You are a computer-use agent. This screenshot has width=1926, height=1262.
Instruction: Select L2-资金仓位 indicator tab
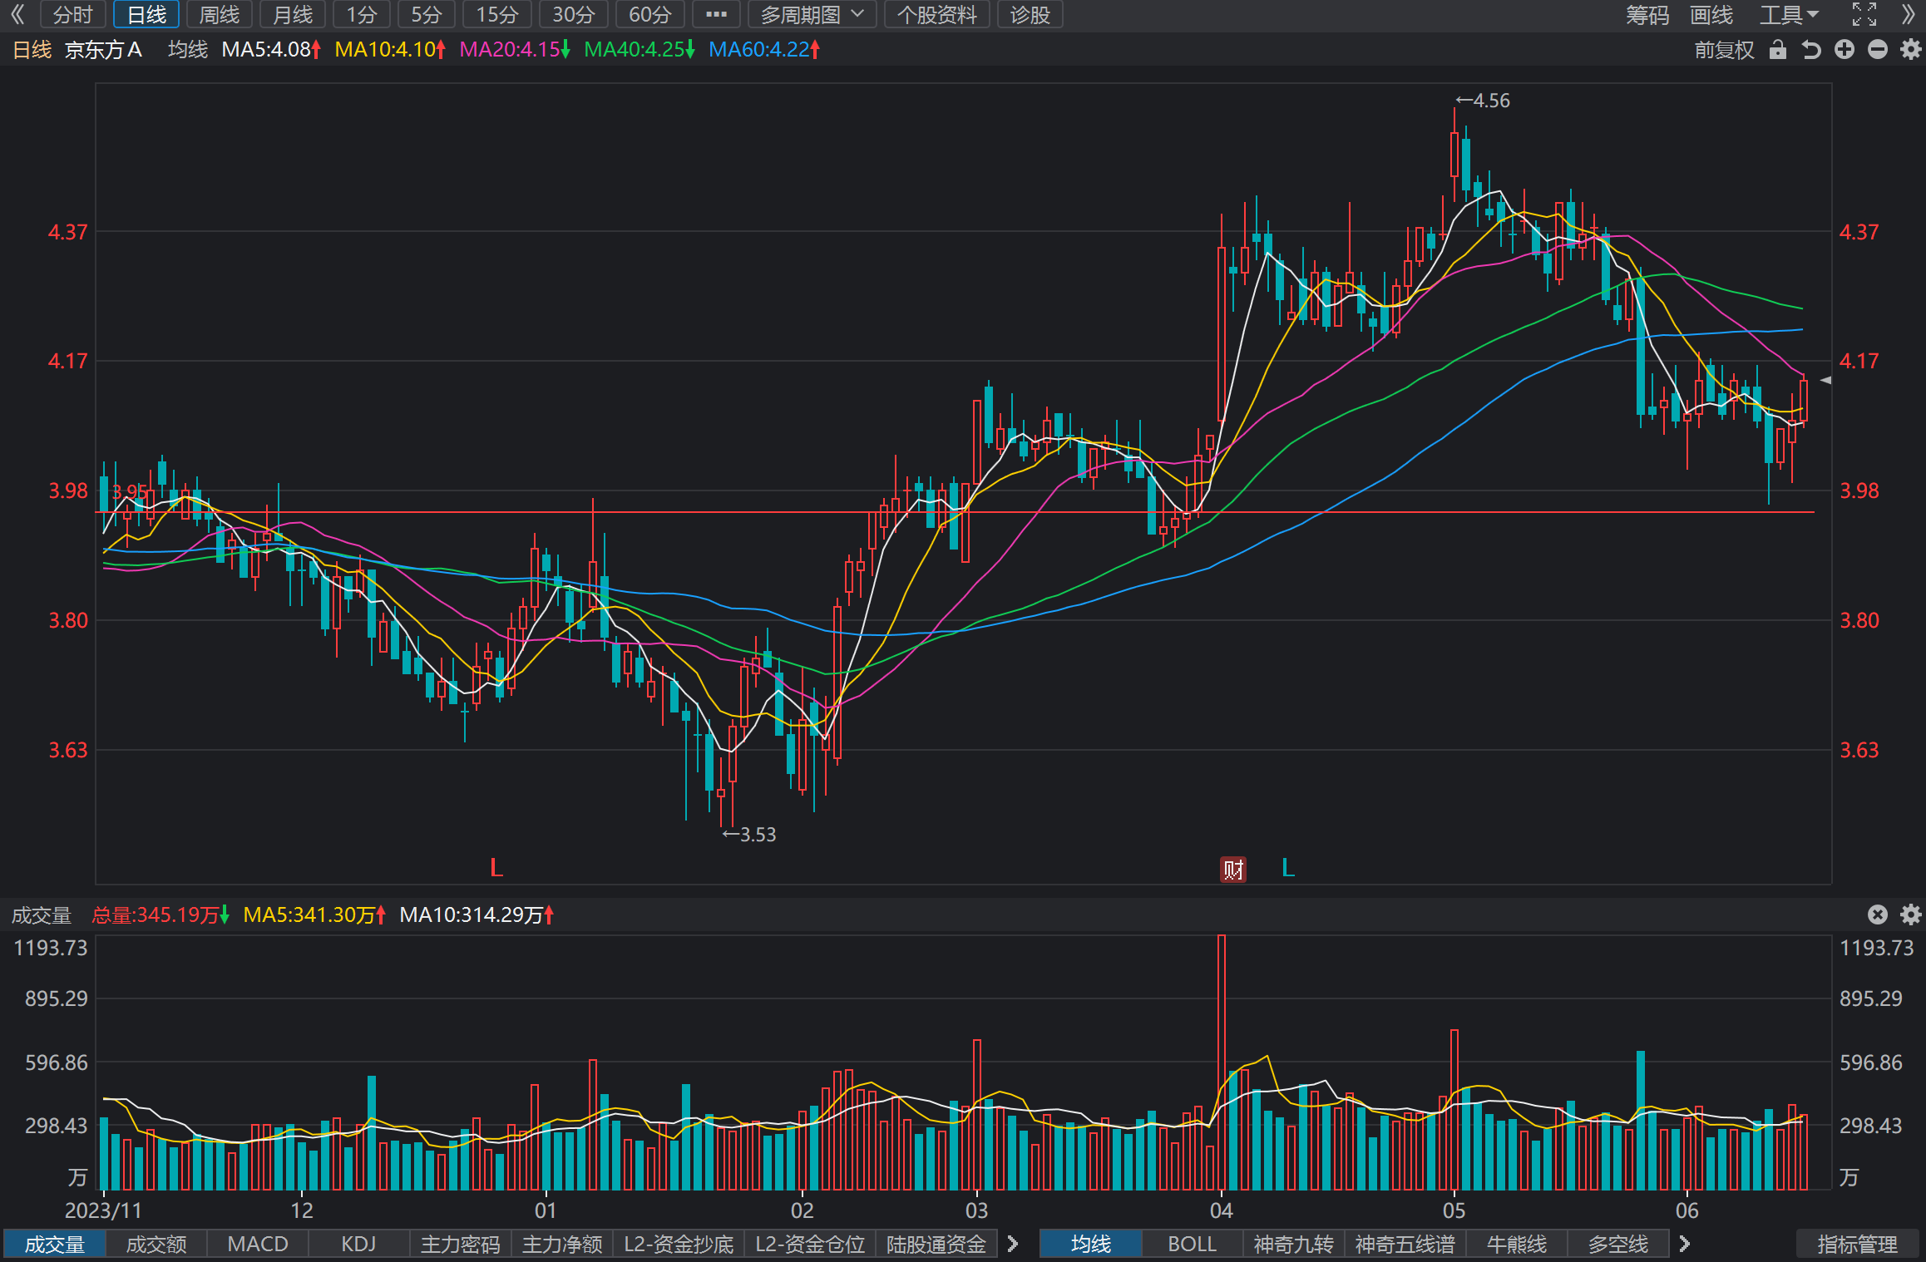[810, 1245]
